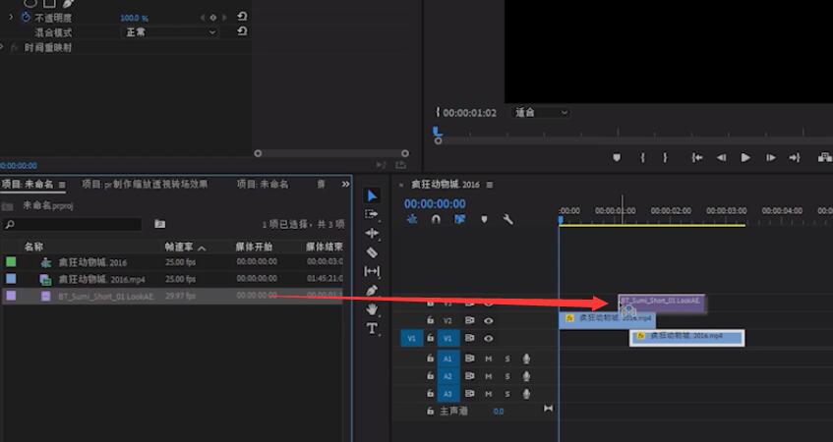Hide the V2 track output eye
Image resolution: width=833 pixels, height=442 pixels.
489,320
